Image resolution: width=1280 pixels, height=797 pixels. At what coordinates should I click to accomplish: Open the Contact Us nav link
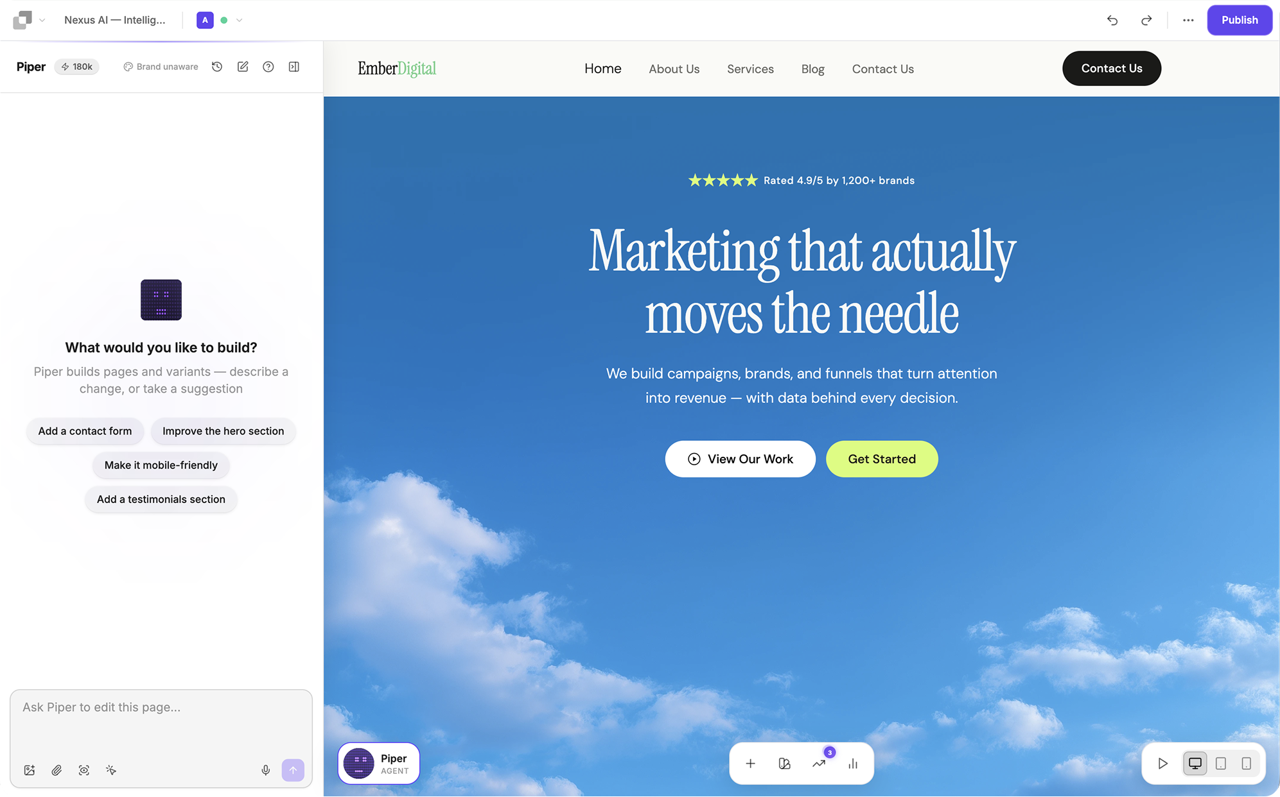click(x=883, y=69)
